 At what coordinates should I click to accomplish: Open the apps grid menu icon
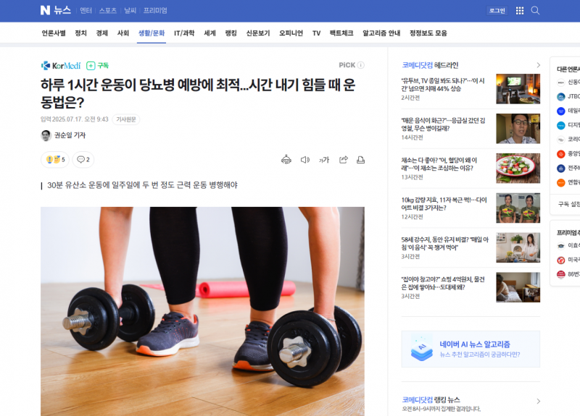pyautogui.click(x=520, y=11)
